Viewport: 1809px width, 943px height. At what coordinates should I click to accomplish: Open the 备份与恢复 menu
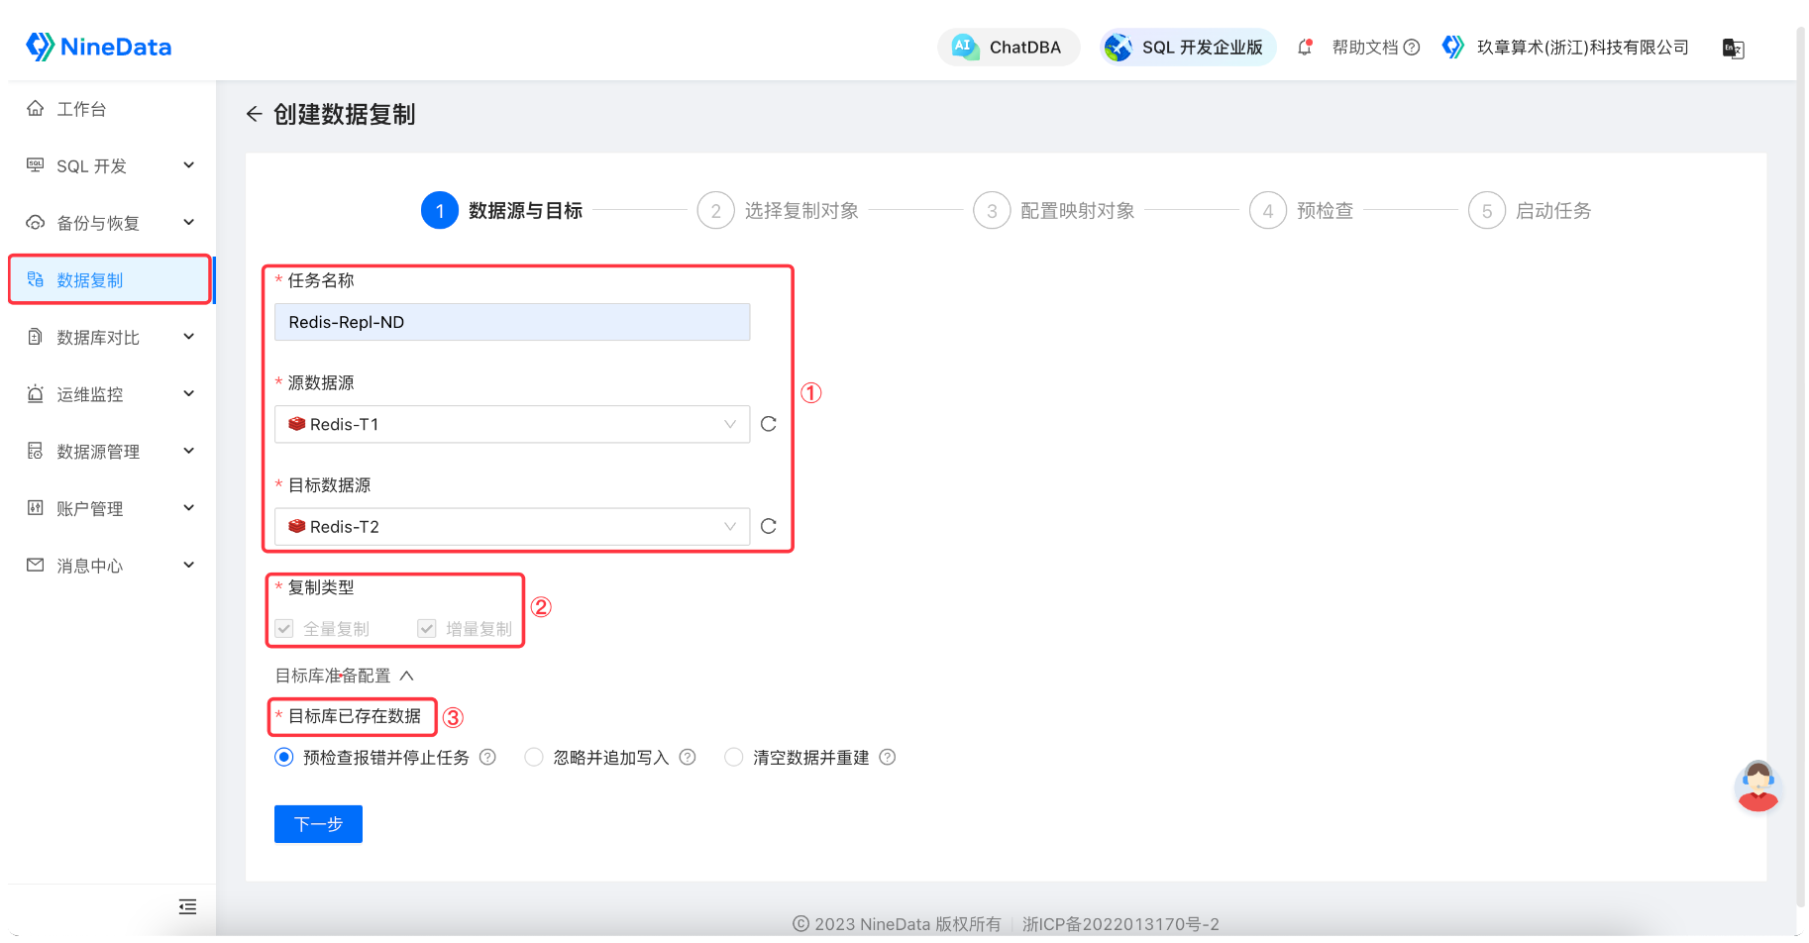coord(111,223)
